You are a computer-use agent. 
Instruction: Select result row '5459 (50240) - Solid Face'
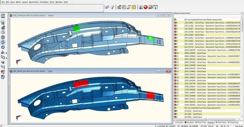[207, 105]
